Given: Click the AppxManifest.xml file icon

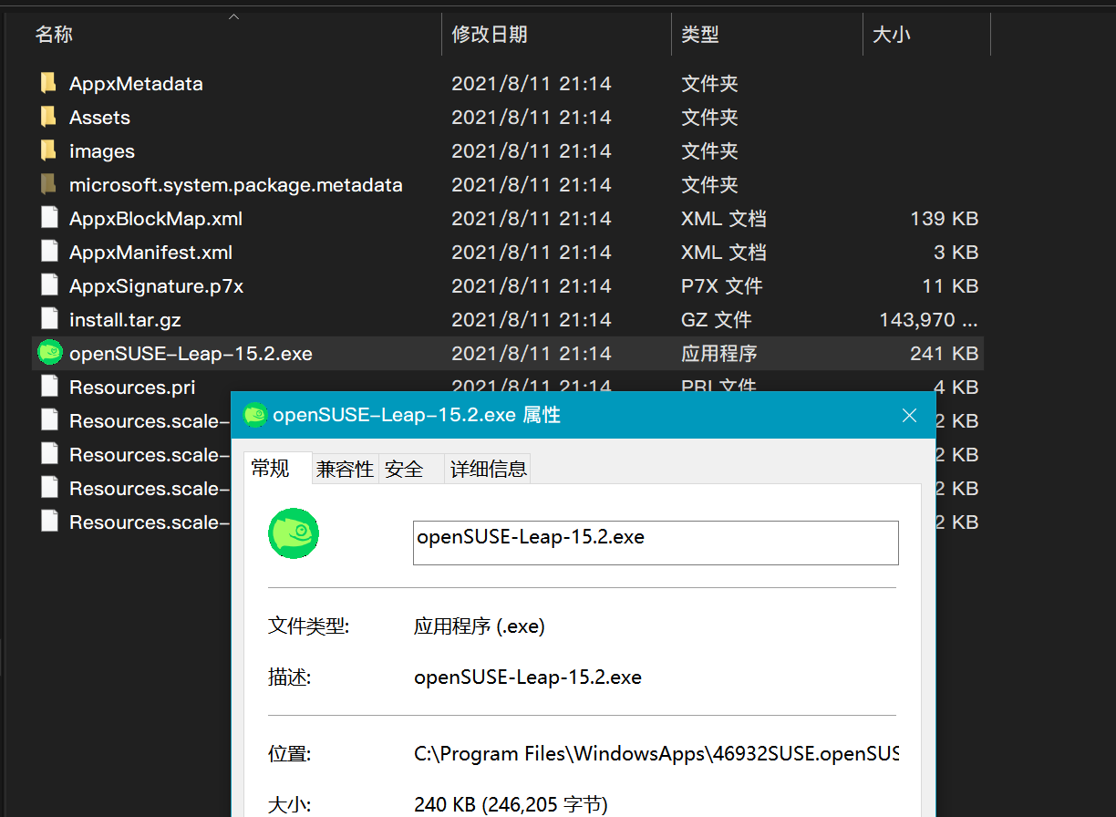Looking at the screenshot, I should click(49, 253).
